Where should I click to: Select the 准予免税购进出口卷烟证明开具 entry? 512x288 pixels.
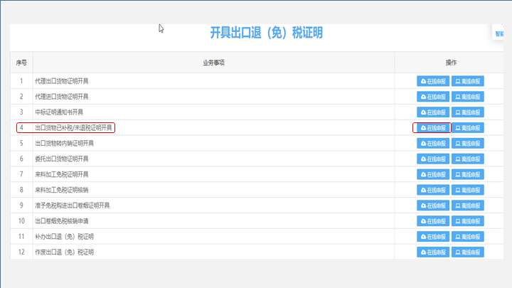(x=72, y=206)
